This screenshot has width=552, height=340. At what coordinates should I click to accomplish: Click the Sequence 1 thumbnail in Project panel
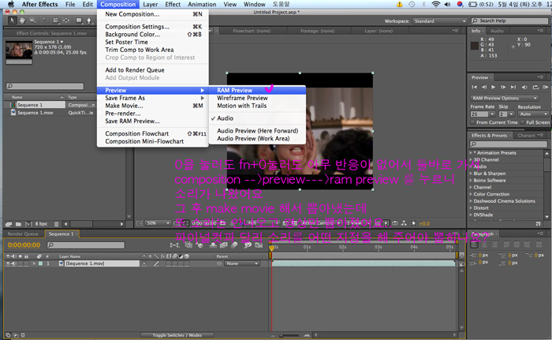point(19,50)
